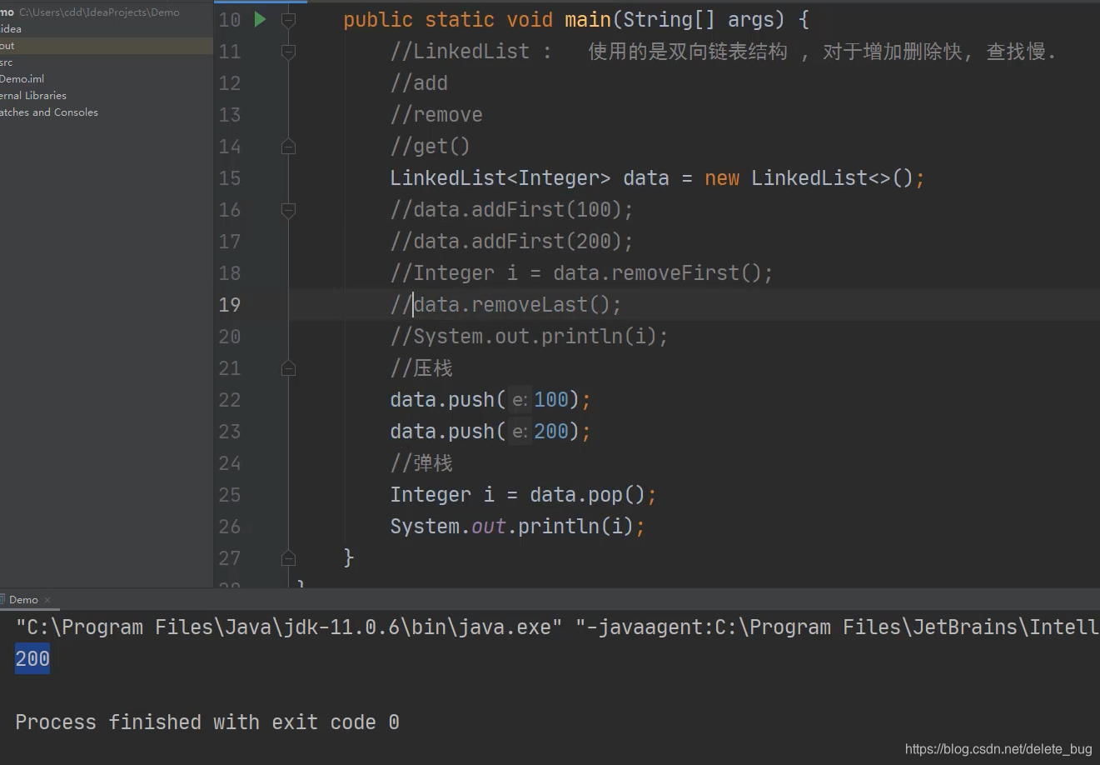The image size is (1100, 765).
Task: Click line number 22 in the gutter
Action: click(230, 400)
